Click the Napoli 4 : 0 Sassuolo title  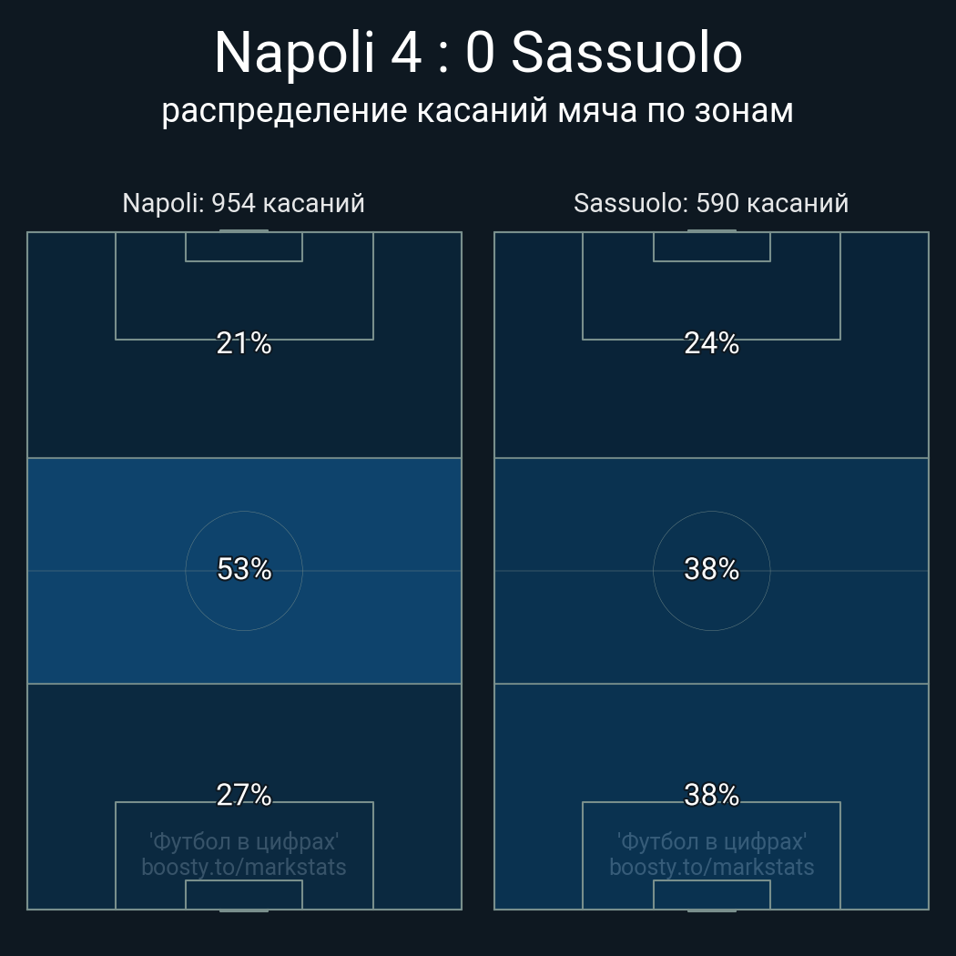478,53
